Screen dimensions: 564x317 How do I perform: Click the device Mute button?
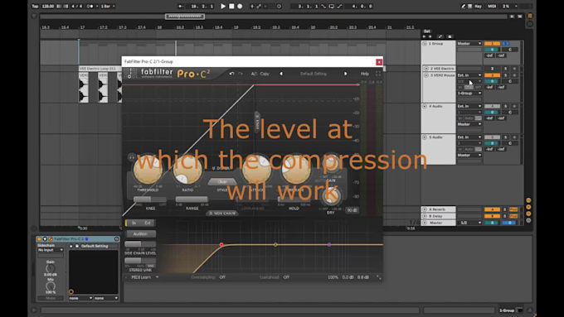[x=51, y=298]
